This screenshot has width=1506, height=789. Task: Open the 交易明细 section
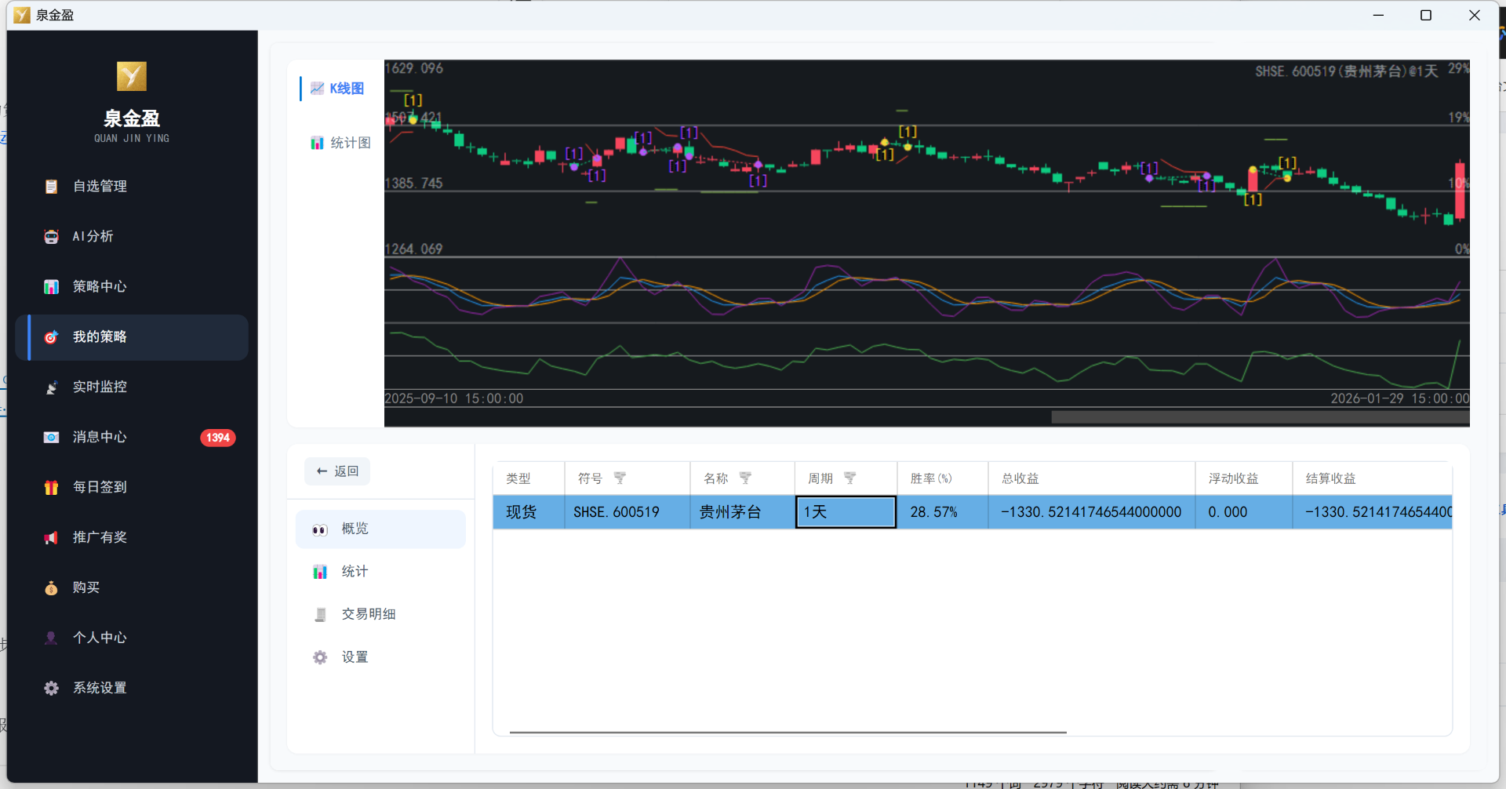click(x=368, y=614)
